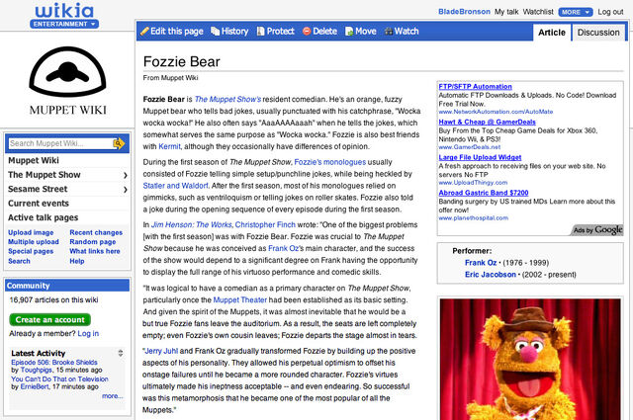633x420 pixels.
Task: Switch to the Discussion tab
Action: pos(598,33)
